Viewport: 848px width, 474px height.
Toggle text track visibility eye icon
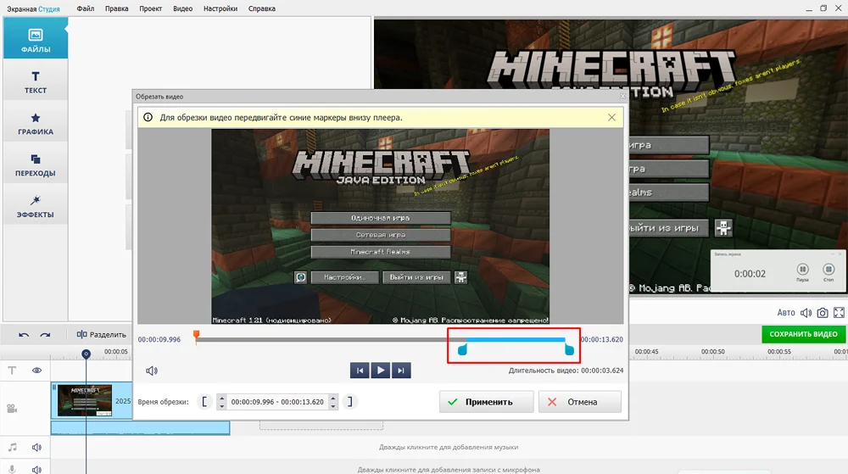tap(37, 371)
